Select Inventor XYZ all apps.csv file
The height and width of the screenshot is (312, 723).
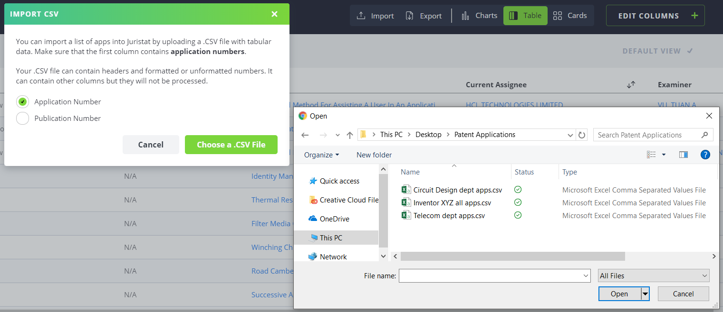click(x=452, y=203)
